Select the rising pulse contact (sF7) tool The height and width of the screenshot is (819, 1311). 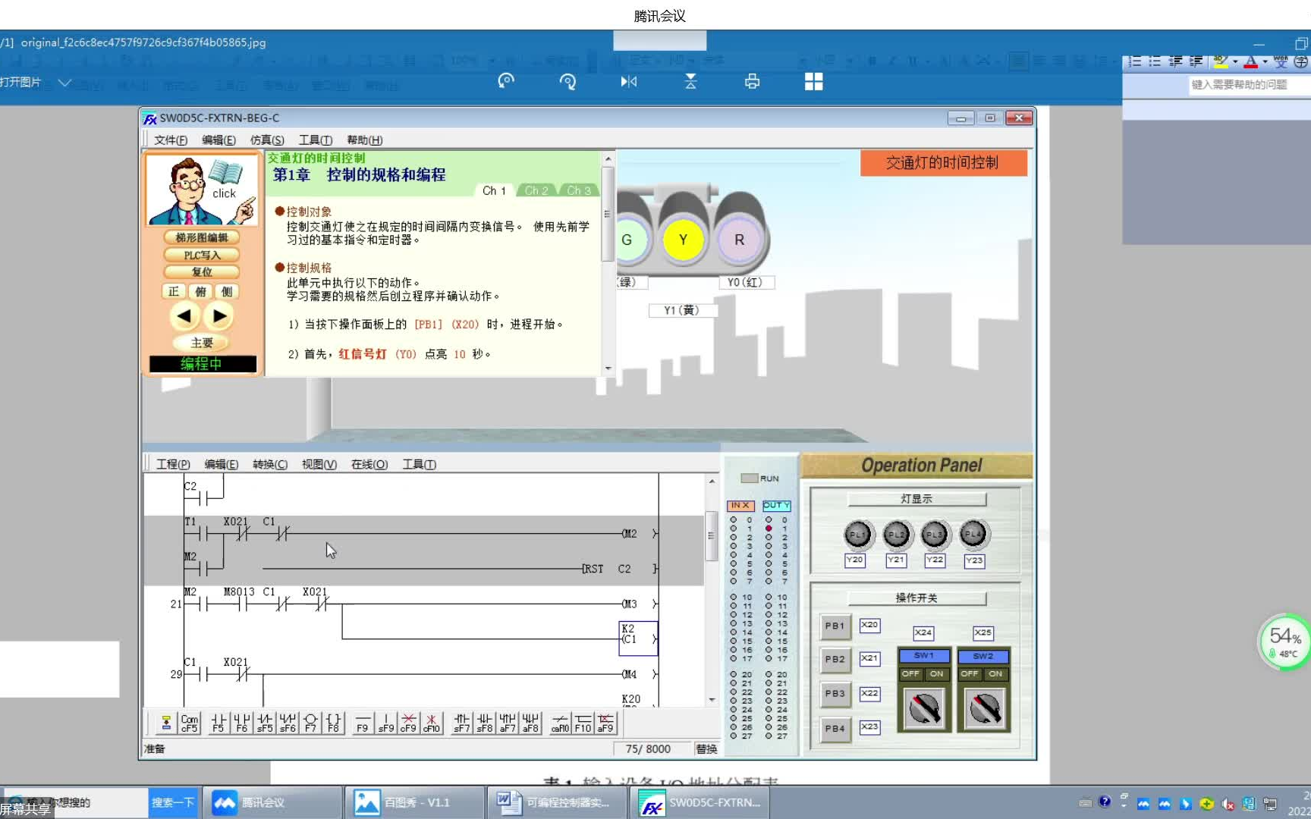tap(461, 723)
